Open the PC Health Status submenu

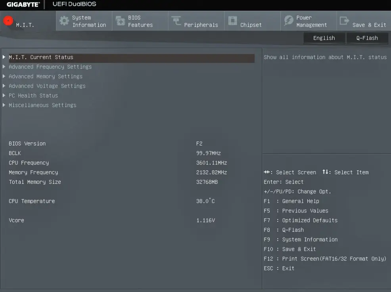coord(33,95)
